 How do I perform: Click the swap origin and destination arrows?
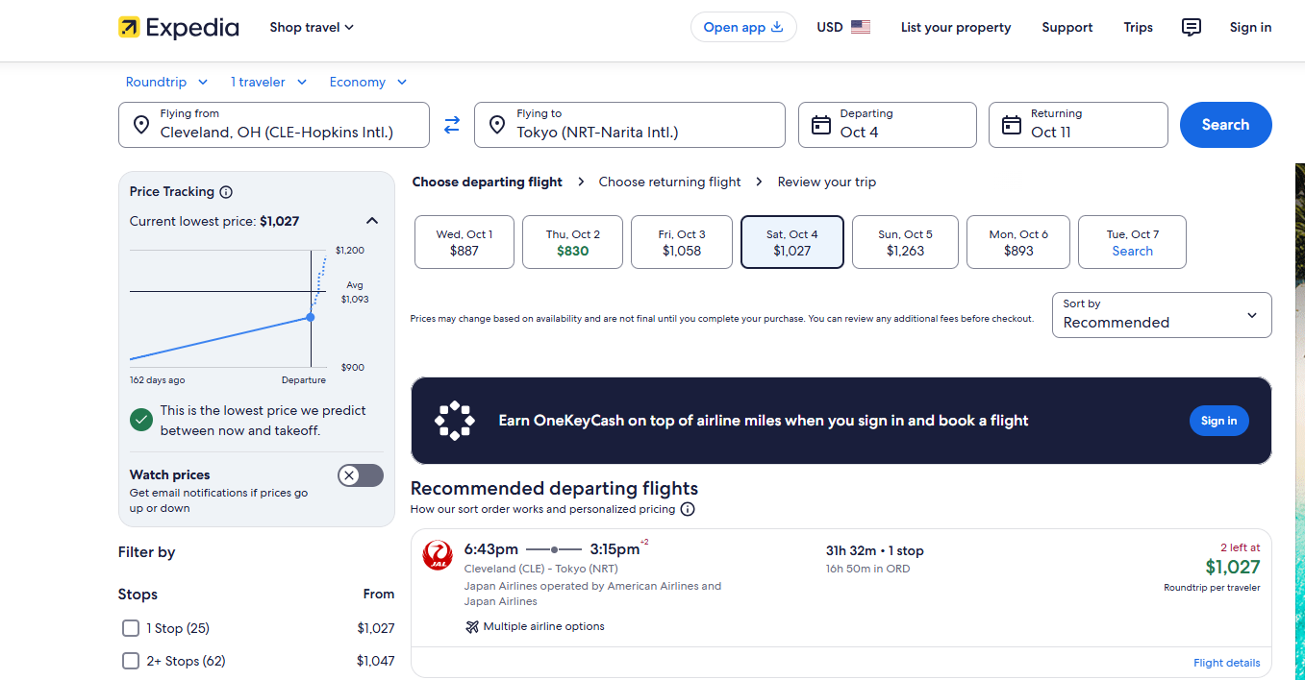[452, 125]
